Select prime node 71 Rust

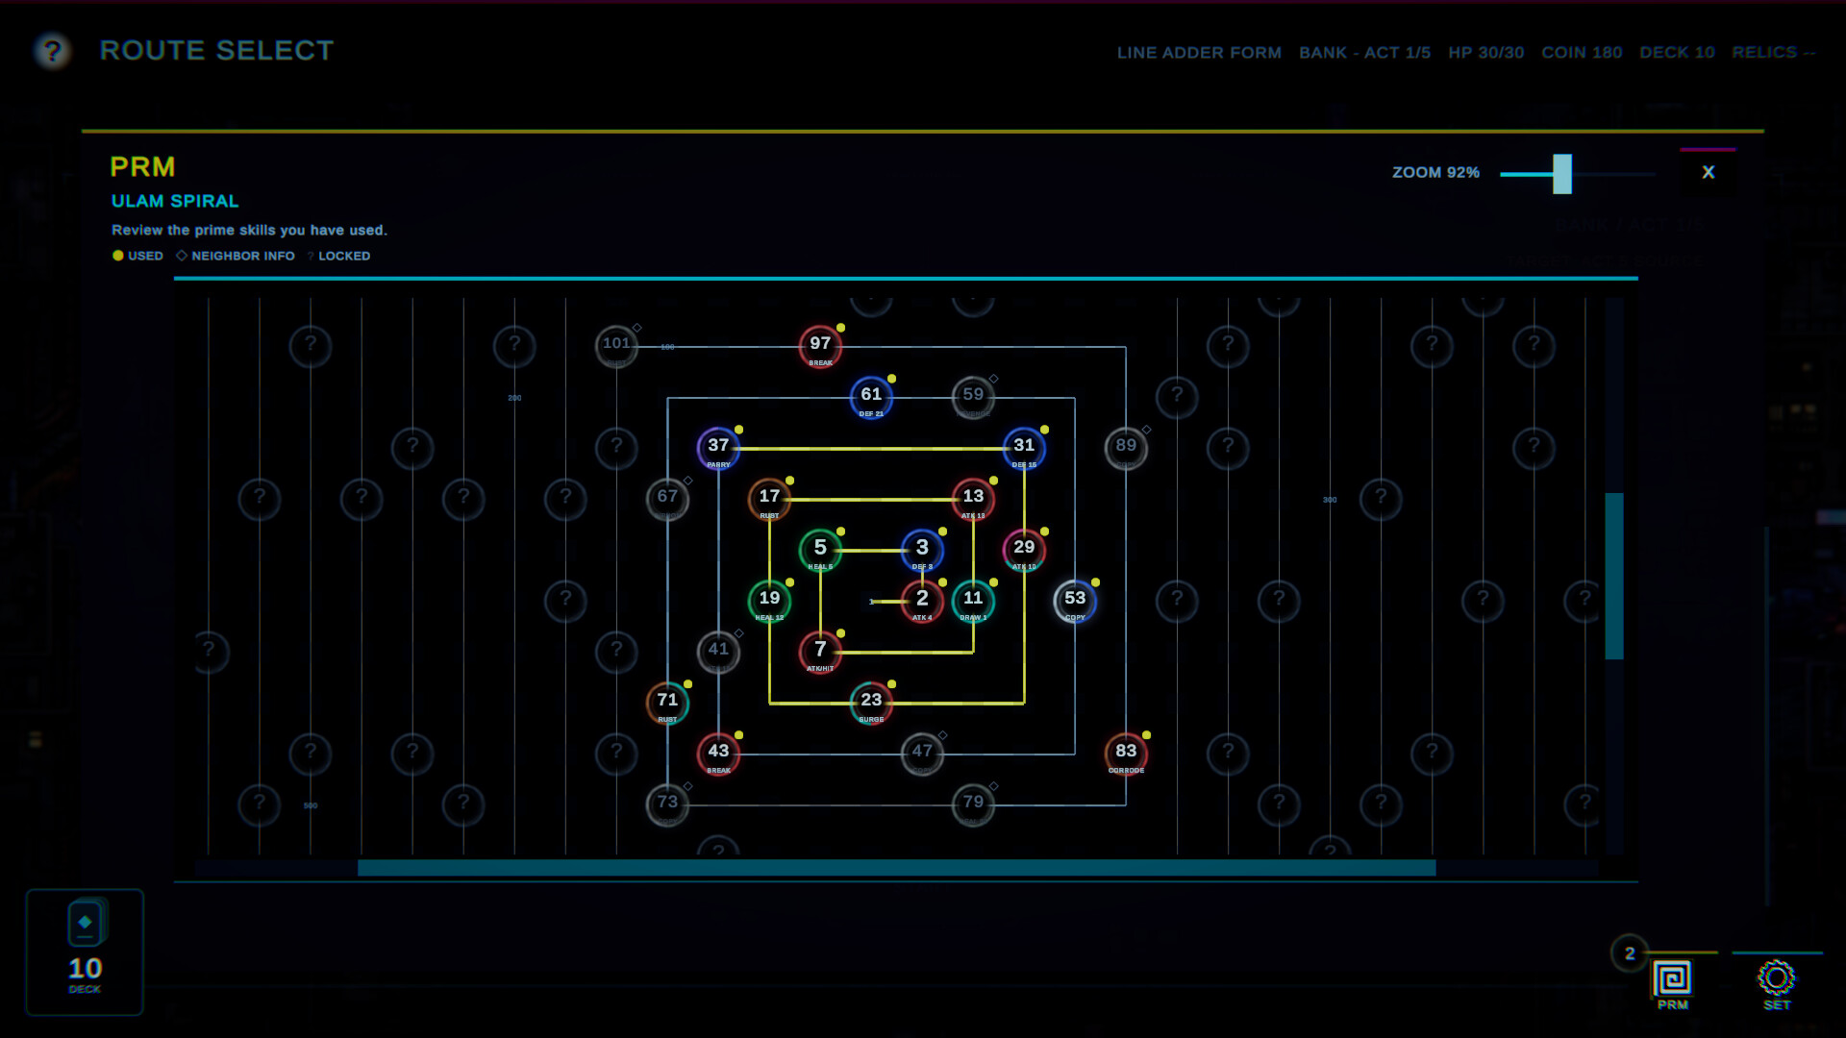tap(667, 703)
